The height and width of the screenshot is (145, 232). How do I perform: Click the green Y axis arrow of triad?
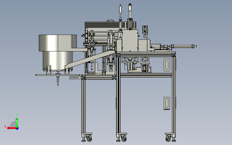(x=17, y=123)
